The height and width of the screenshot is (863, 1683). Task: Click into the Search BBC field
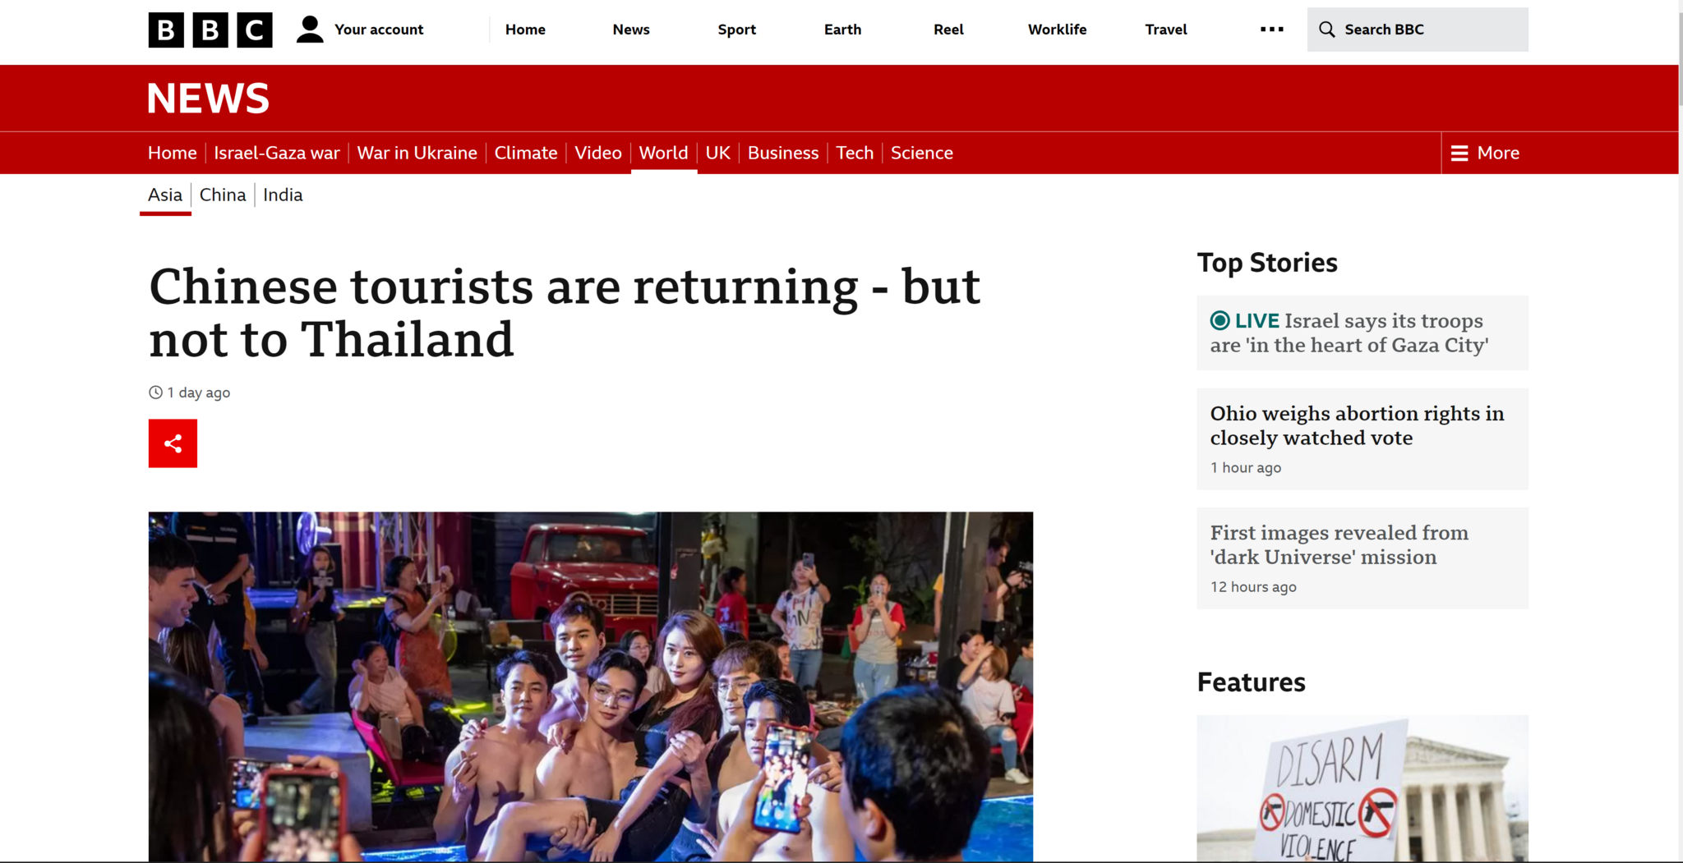(1418, 30)
